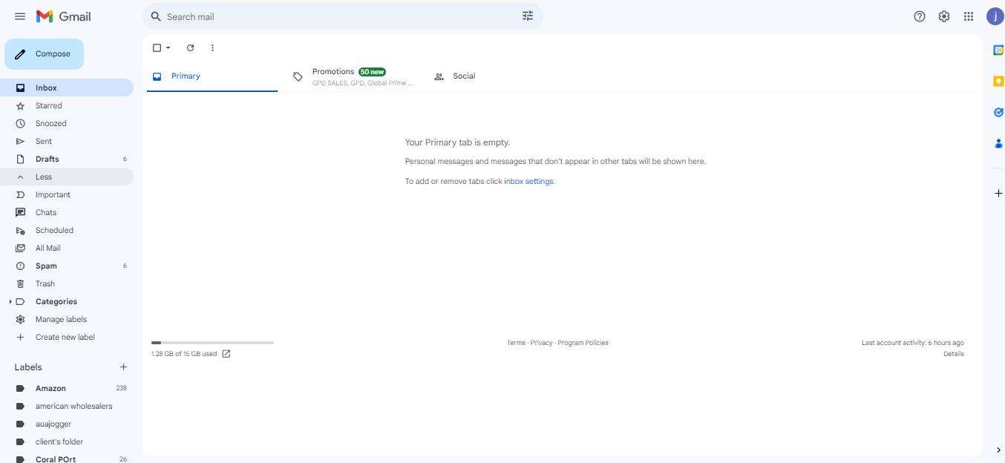Click the 1.28 GB of 15 GB used text
The image size is (1005, 463).
tap(184, 354)
